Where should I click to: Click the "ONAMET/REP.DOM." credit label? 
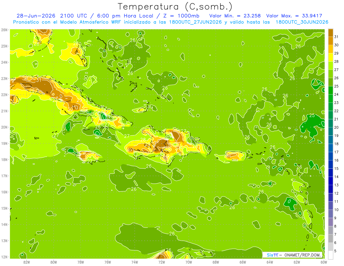pos(303,255)
